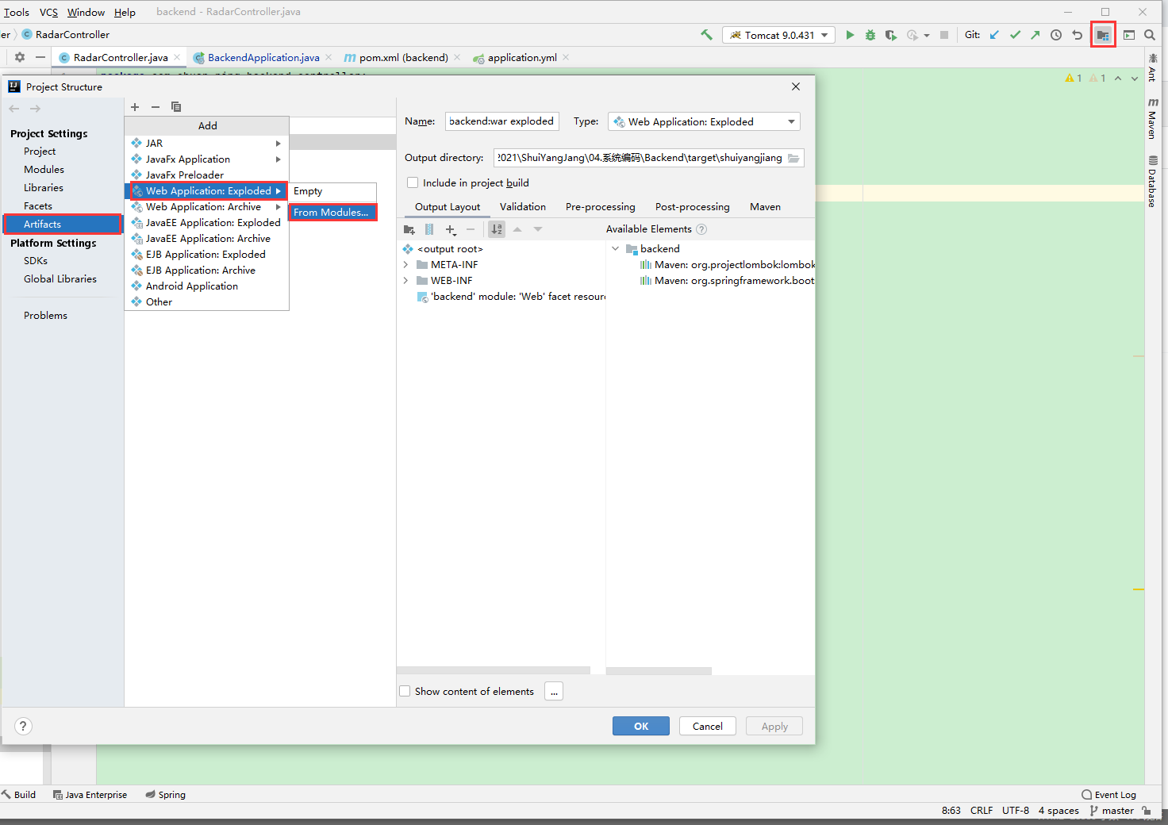The image size is (1168, 825).
Task: Show Git history clock icon
Action: tap(1056, 35)
